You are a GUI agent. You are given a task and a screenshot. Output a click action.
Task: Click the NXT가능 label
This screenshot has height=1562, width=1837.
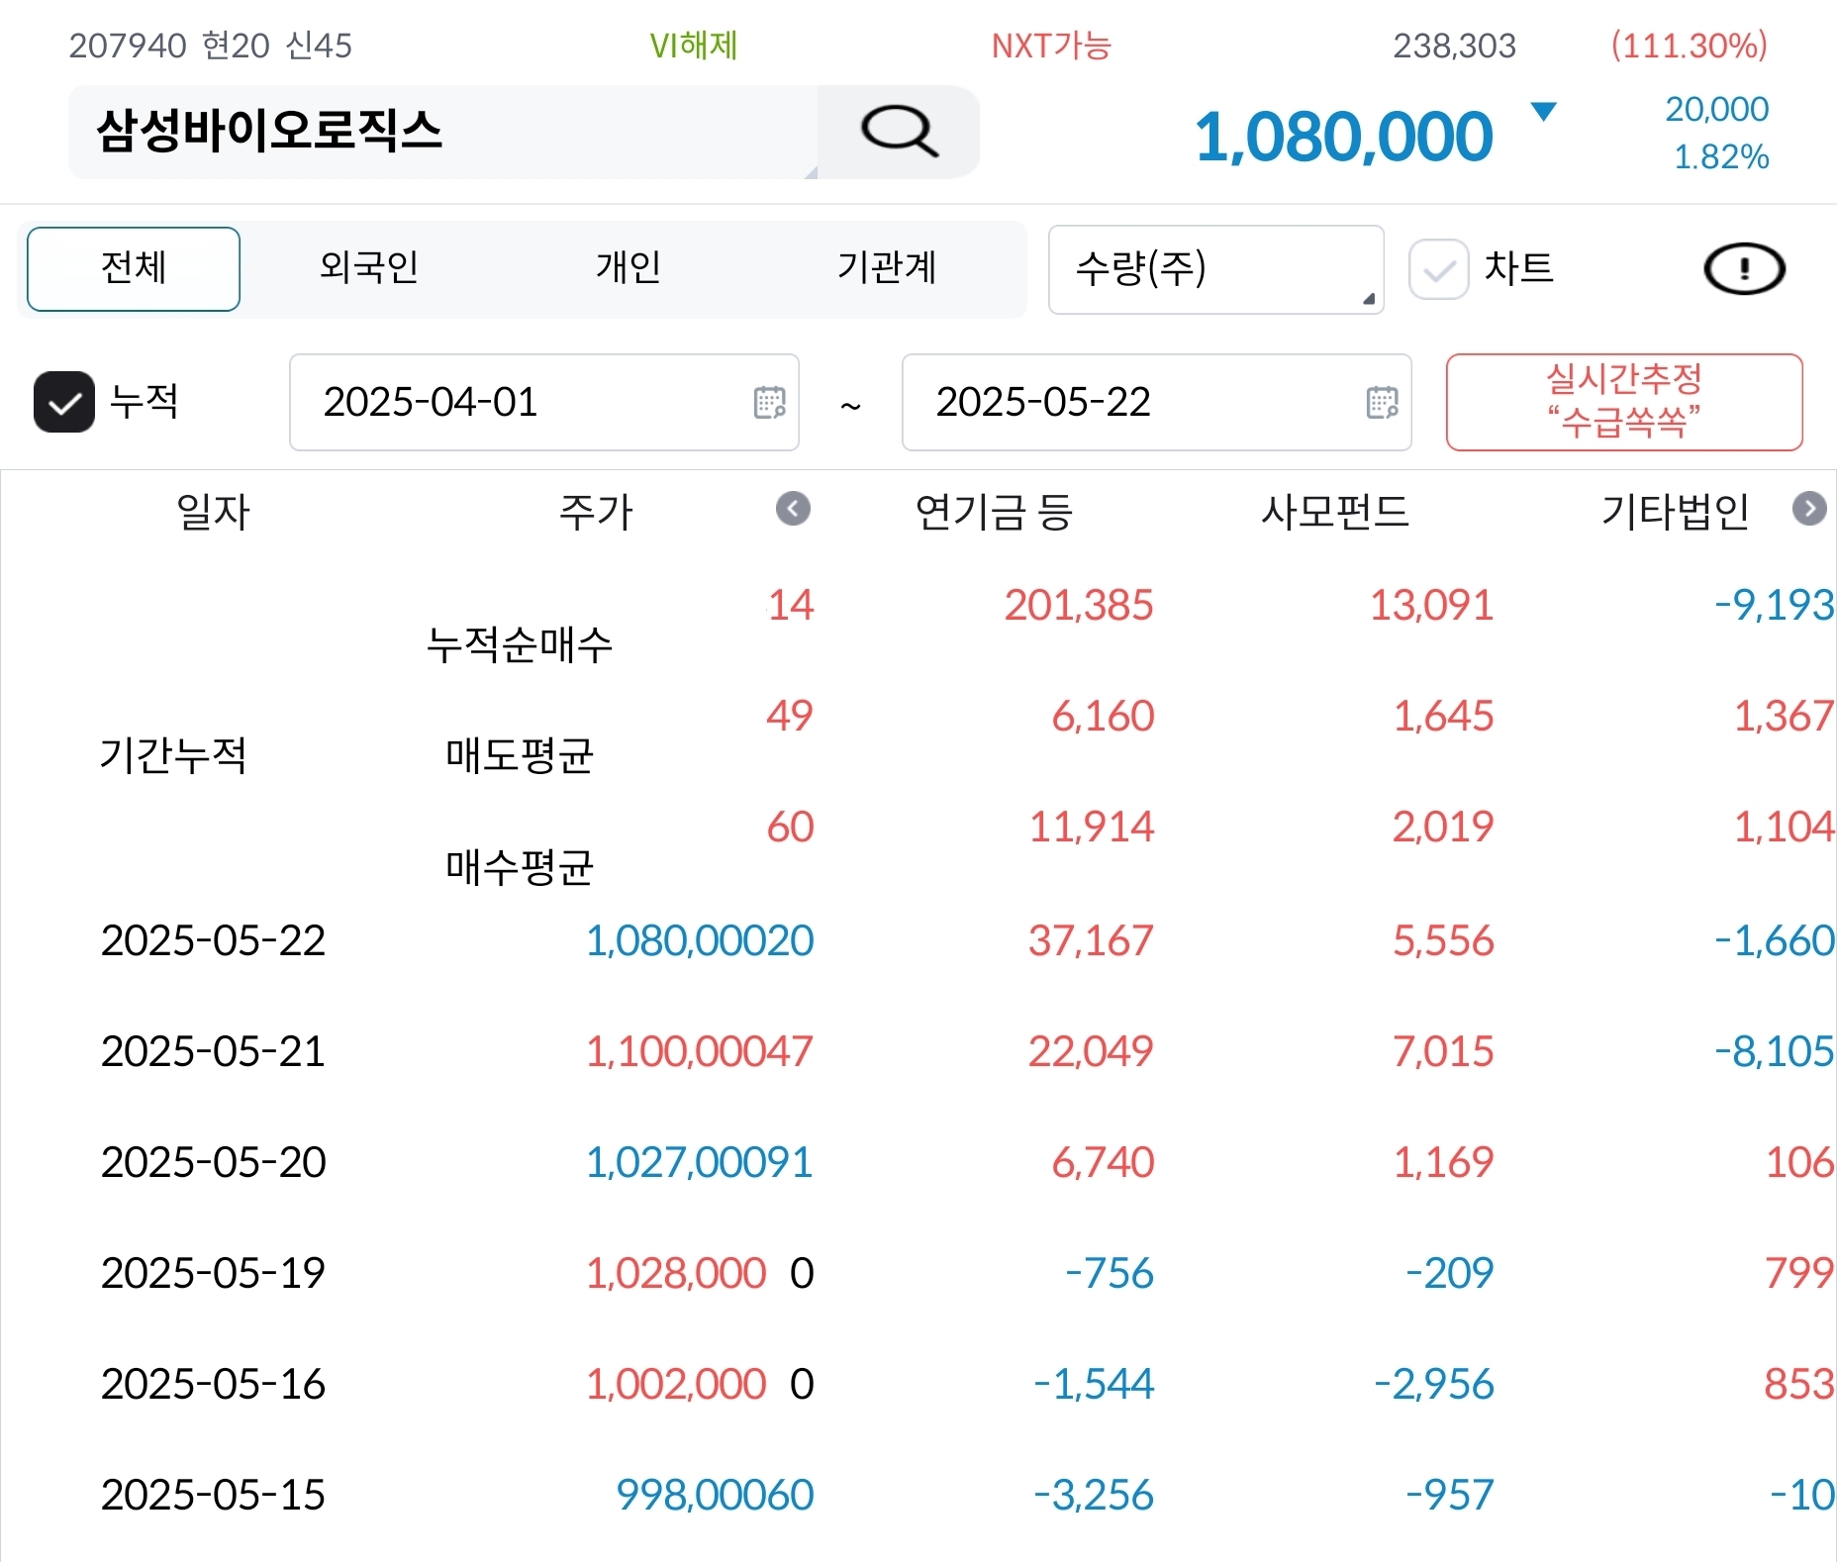(x=1051, y=46)
